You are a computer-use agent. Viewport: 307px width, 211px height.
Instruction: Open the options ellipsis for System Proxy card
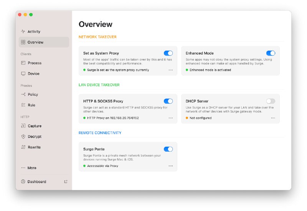[170, 70]
